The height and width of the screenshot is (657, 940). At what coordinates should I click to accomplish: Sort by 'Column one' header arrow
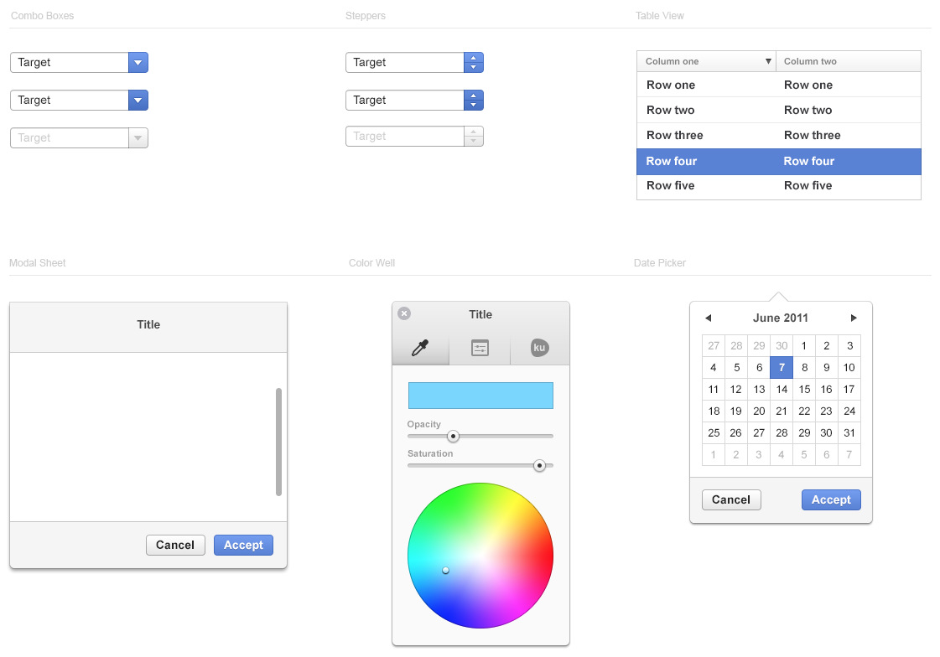tap(768, 61)
